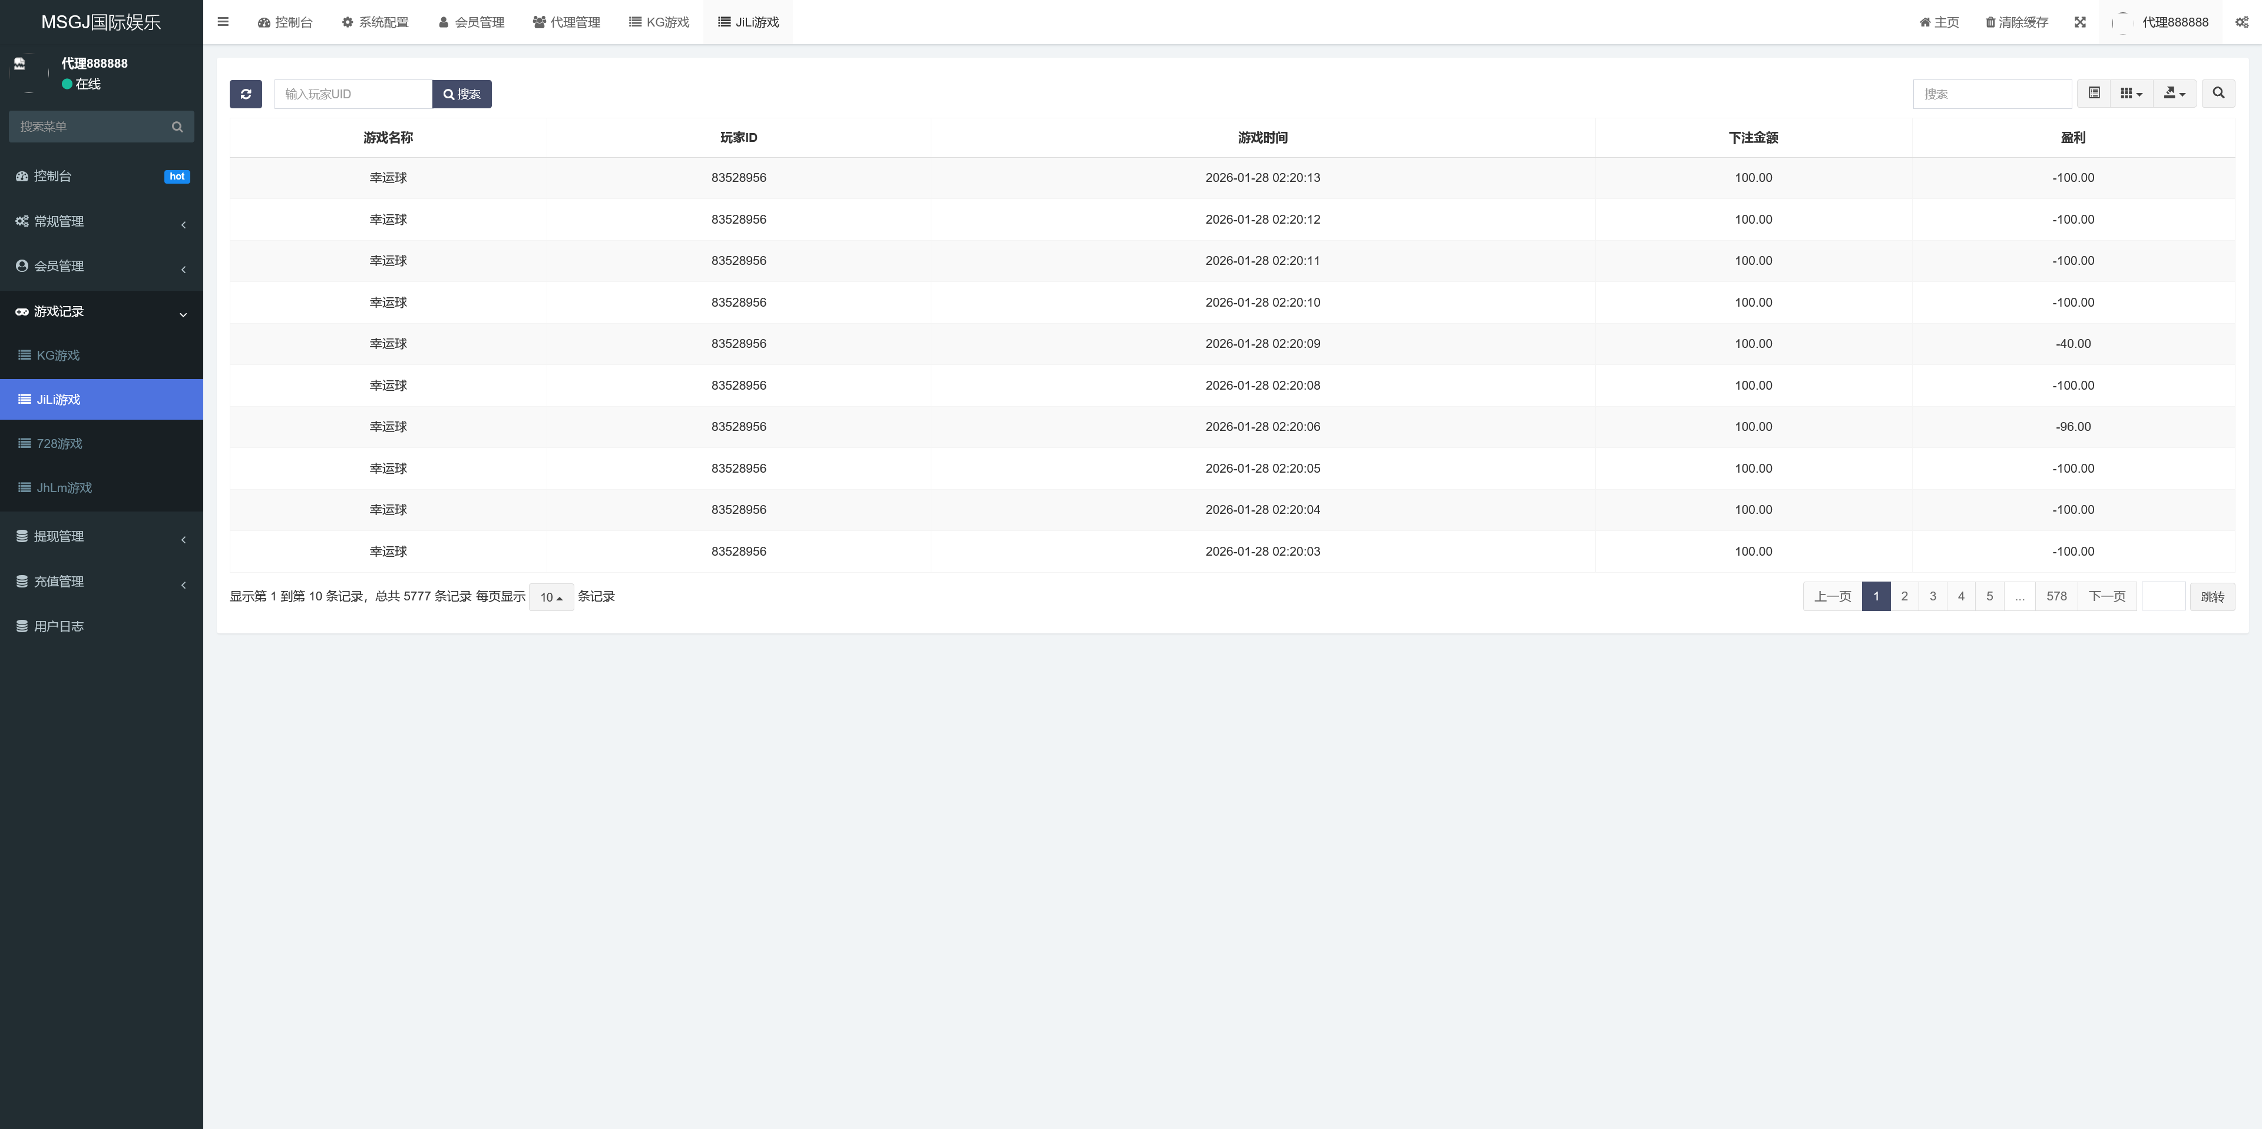Click the 搜索 button beside UID field
The image size is (2262, 1129).
[462, 94]
